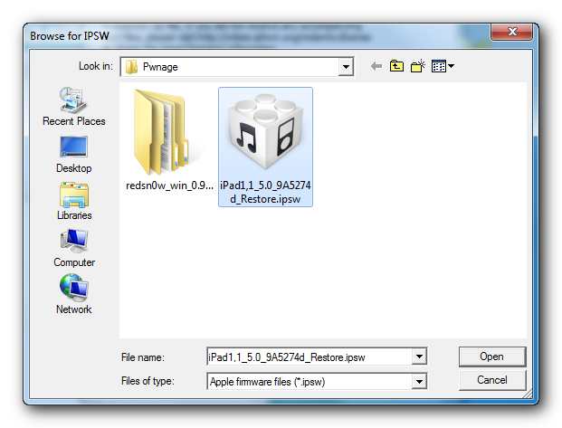
Task: Click the File name input field
Action: pyautogui.click(x=310, y=357)
